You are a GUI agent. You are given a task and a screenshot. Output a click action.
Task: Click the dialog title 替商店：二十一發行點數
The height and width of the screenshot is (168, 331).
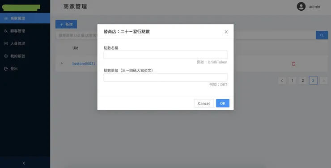[x=127, y=32]
